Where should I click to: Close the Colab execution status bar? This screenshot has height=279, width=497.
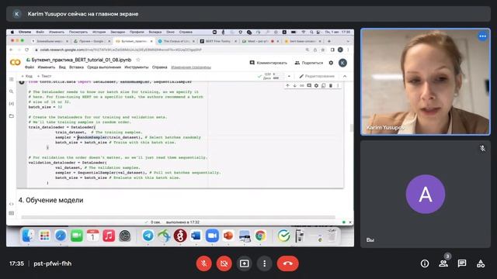(x=350, y=222)
